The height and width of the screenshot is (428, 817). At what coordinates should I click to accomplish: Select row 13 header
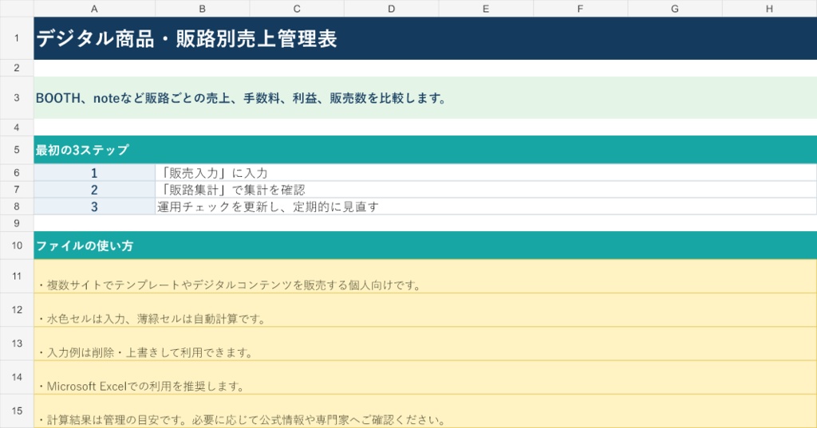point(17,344)
